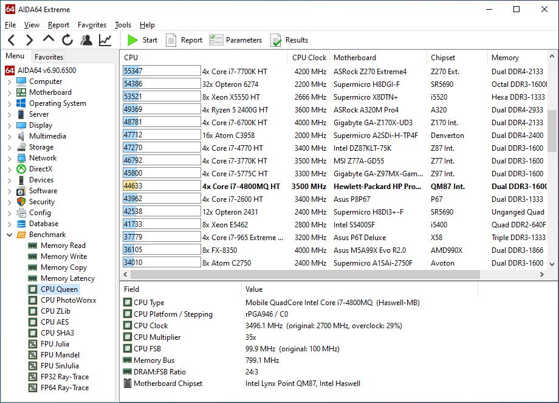This screenshot has height=403, width=559.
Task: Select the Memory Latency benchmark
Action: 67,278
